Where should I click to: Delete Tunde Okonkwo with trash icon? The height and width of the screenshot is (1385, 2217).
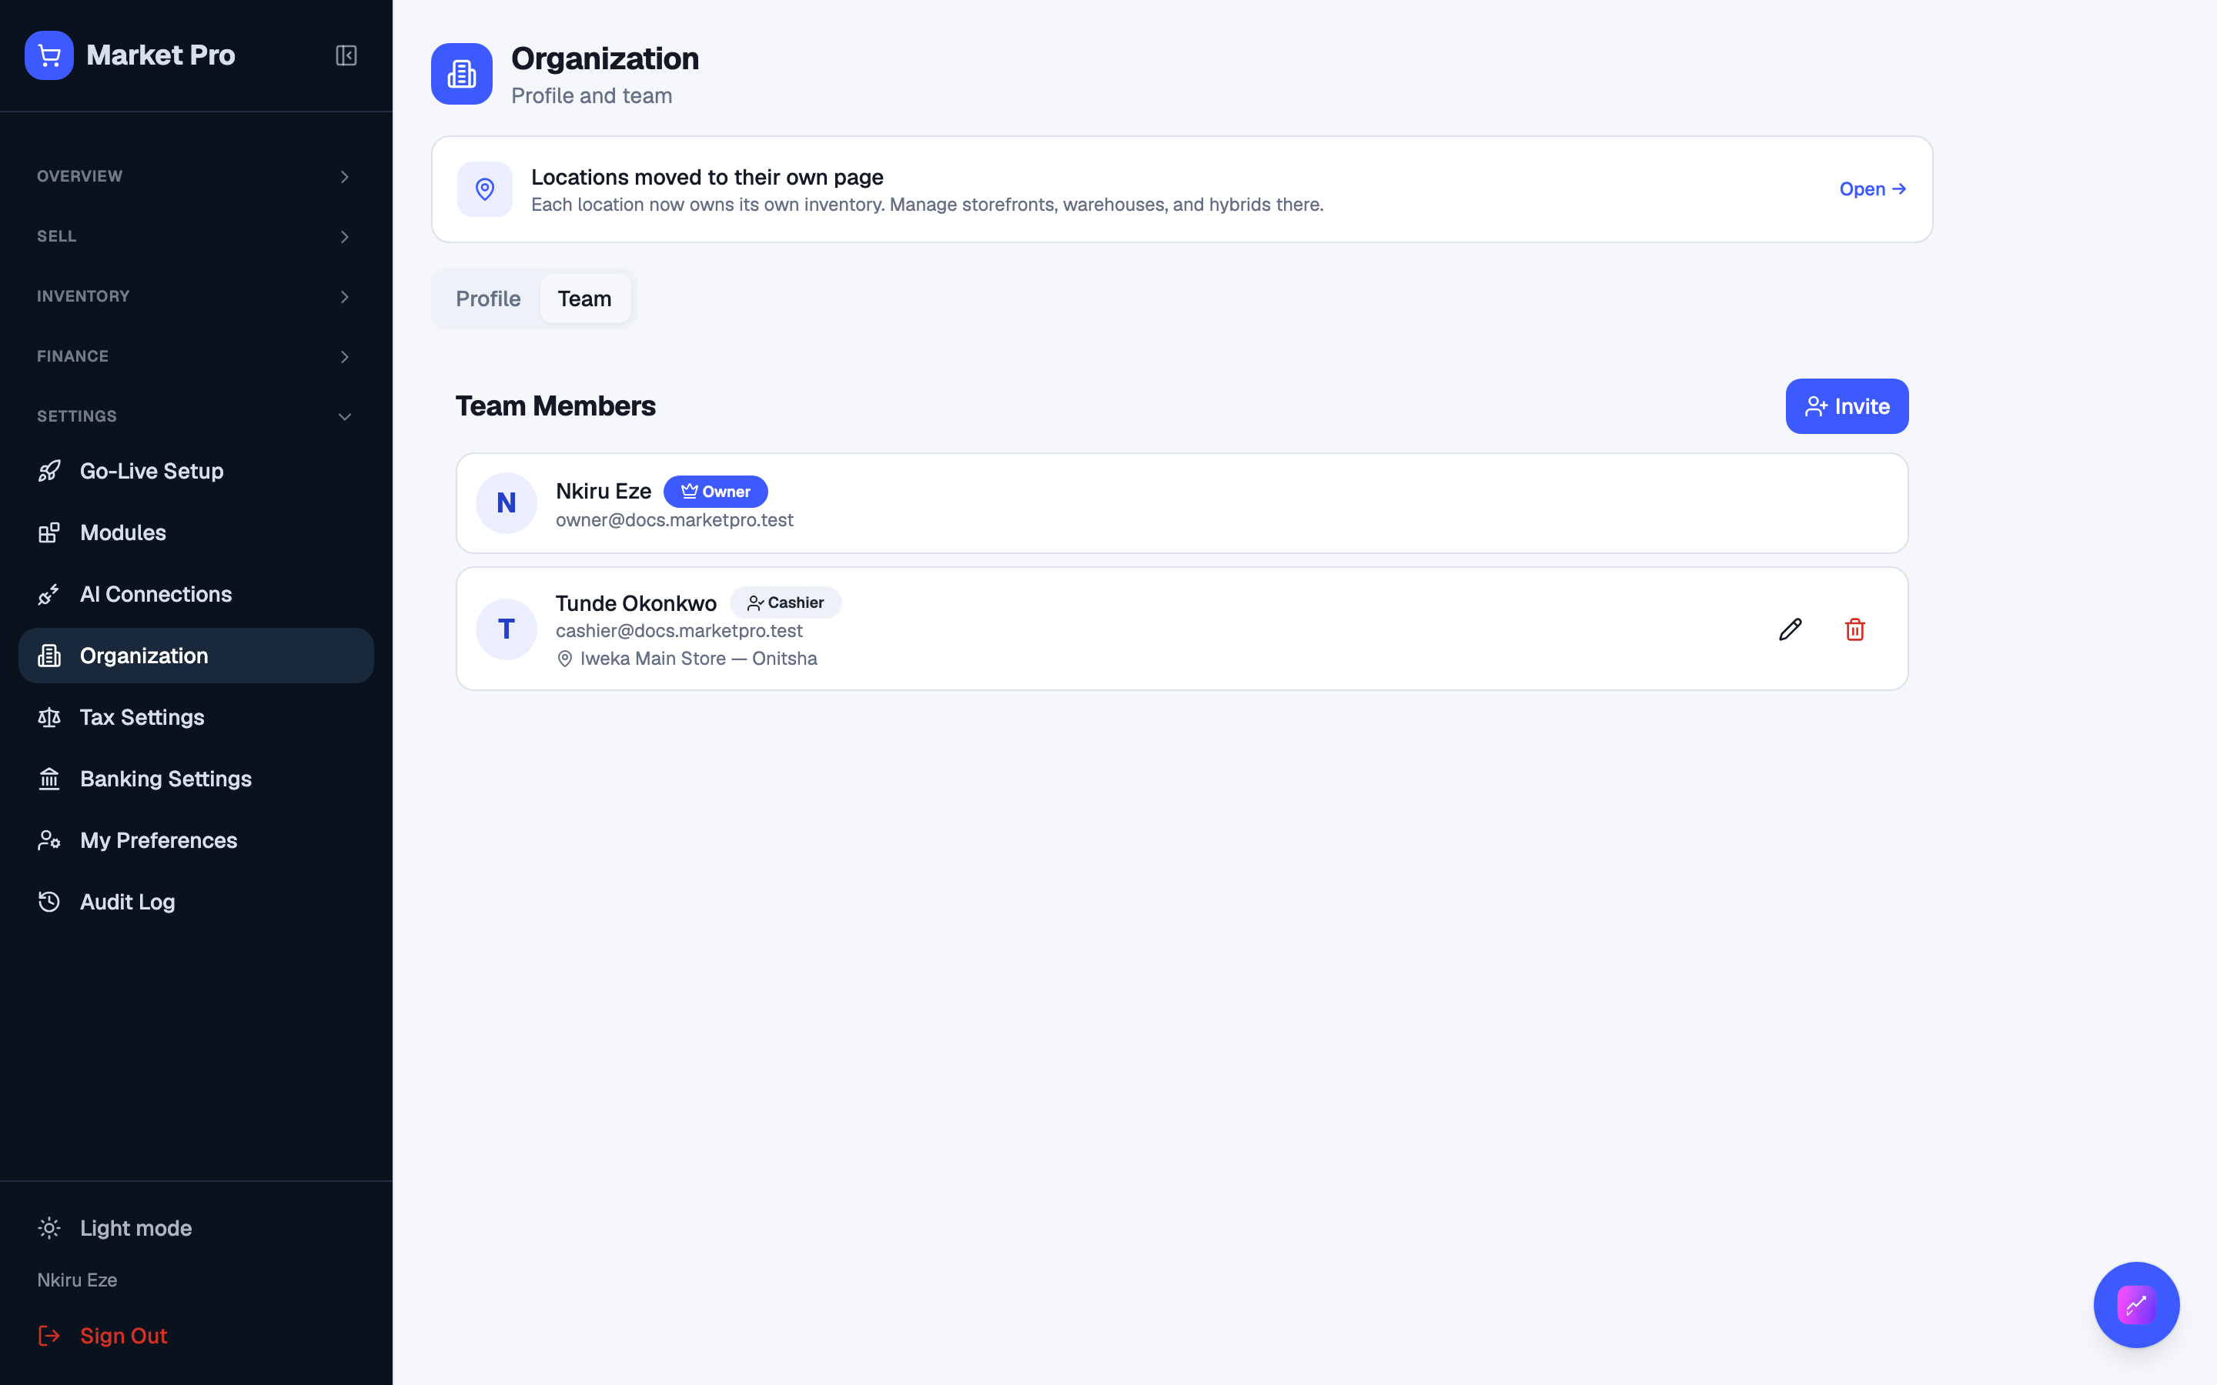[1854, 629]
